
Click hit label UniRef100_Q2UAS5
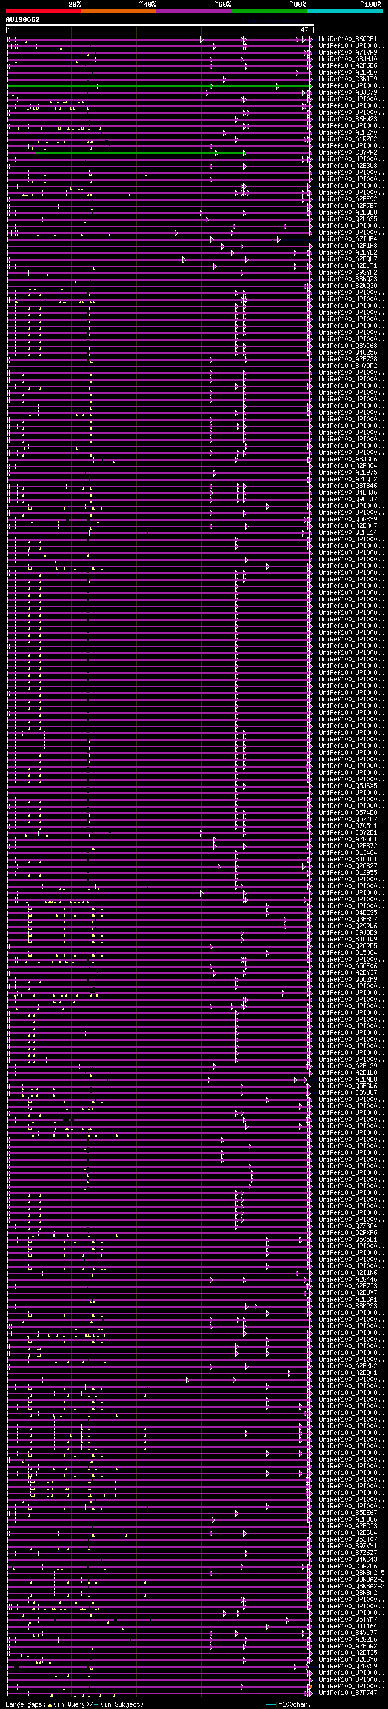click(x=348, y=219)
